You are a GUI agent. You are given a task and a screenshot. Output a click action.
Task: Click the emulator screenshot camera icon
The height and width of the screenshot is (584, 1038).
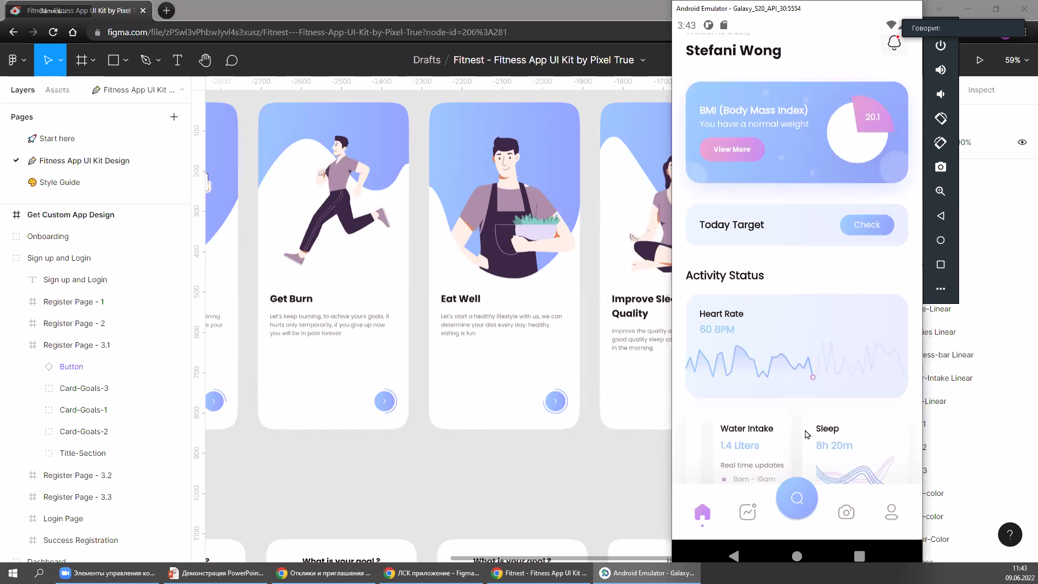pos(941,167)
